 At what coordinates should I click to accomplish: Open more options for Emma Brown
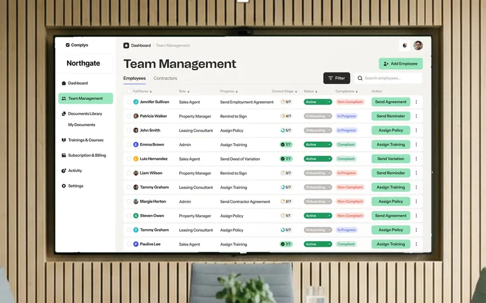coord(416,144)
